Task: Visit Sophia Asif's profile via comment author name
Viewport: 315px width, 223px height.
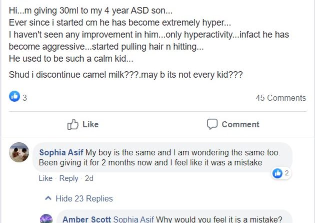Action: [x=61, y=152]
